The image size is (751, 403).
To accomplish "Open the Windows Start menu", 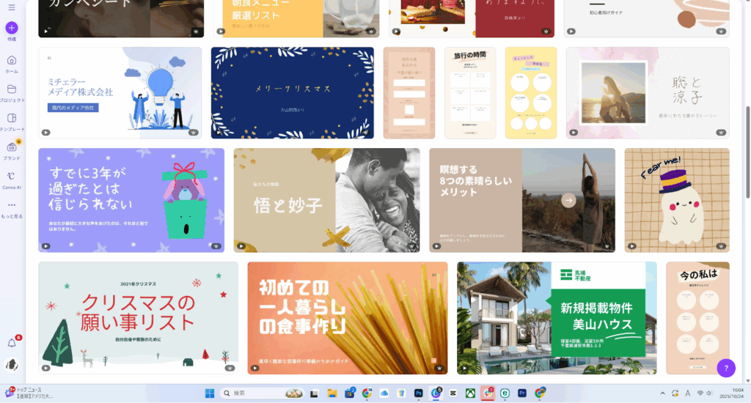I will click(210, 393).
